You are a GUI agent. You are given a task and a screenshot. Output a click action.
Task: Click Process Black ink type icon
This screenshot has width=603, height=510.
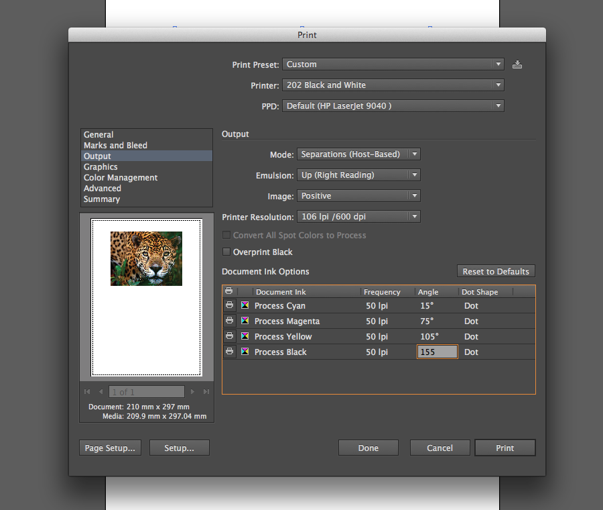[245, 352]
